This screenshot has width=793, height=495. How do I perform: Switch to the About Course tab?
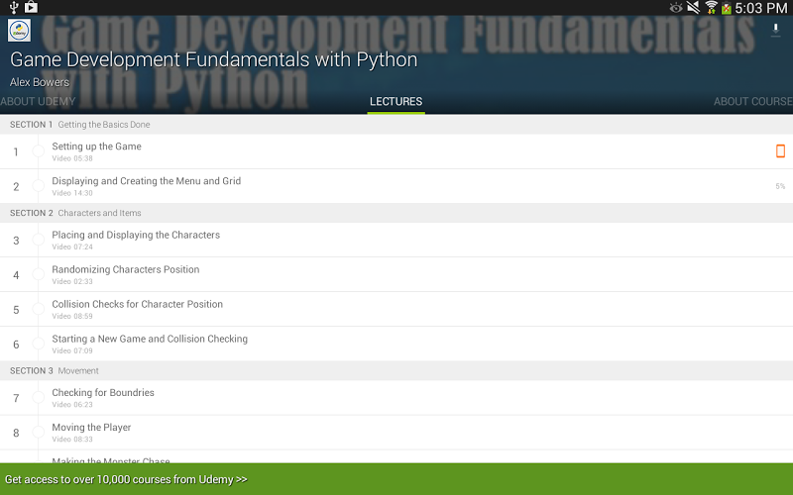tap(753, 102)
